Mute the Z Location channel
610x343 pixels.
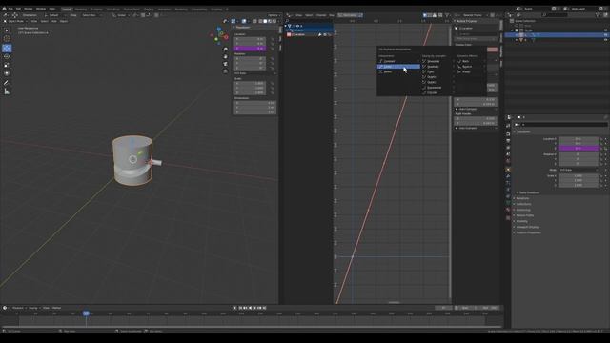325,34
